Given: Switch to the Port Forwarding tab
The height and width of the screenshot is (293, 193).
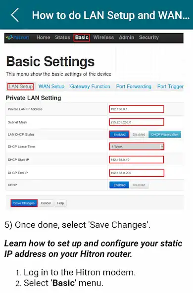Looking at the screenshot, I should 134,87.
